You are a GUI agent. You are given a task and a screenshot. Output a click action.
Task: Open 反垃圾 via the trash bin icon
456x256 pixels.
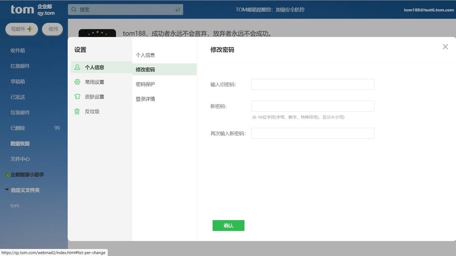(x=77, y=111)
